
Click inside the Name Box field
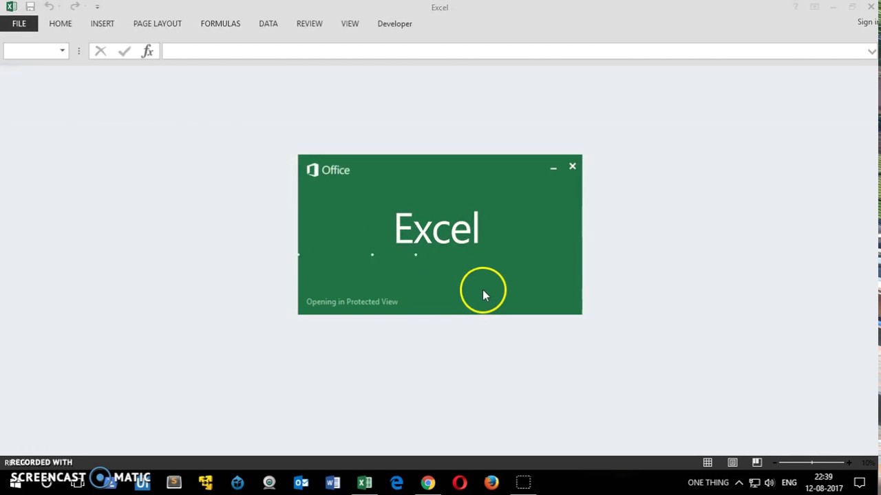click(30, 51)
